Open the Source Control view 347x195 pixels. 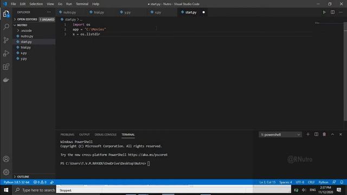click(6, 40)
